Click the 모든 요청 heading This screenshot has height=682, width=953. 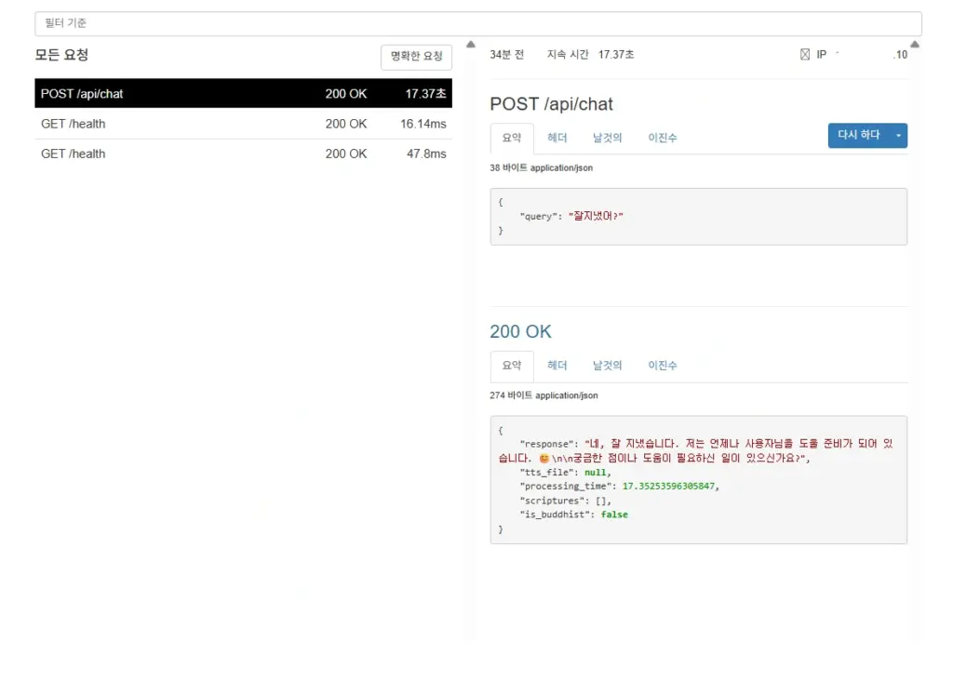(x=61, y=55)
